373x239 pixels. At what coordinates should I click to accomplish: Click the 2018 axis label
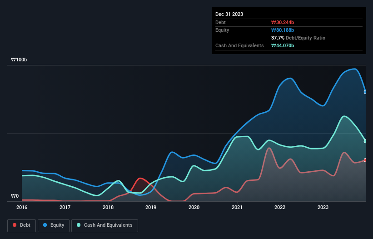click(108, 207)
